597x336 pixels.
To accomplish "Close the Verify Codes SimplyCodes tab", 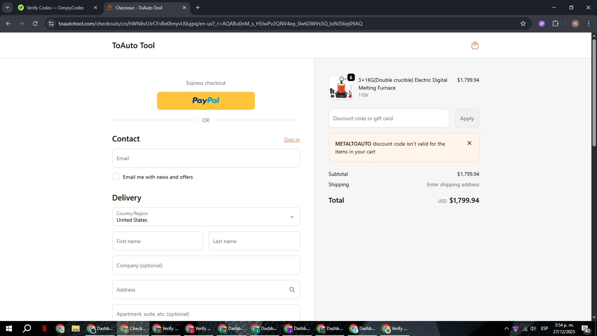I will [96, 8].
